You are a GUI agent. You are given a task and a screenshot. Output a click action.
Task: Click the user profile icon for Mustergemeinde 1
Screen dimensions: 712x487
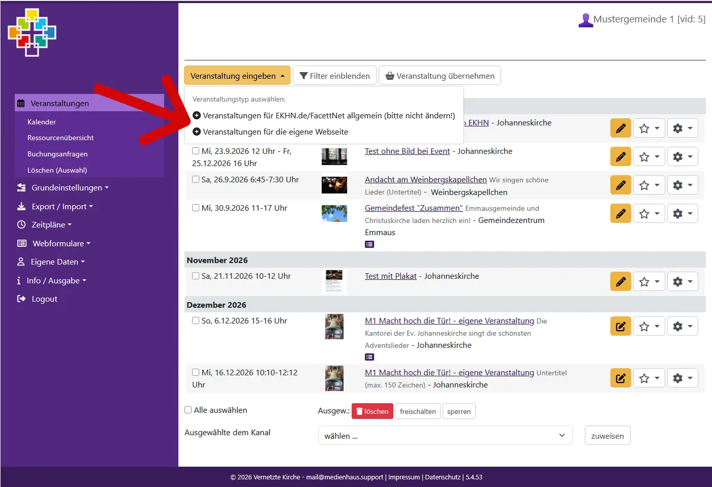point(585,20)
